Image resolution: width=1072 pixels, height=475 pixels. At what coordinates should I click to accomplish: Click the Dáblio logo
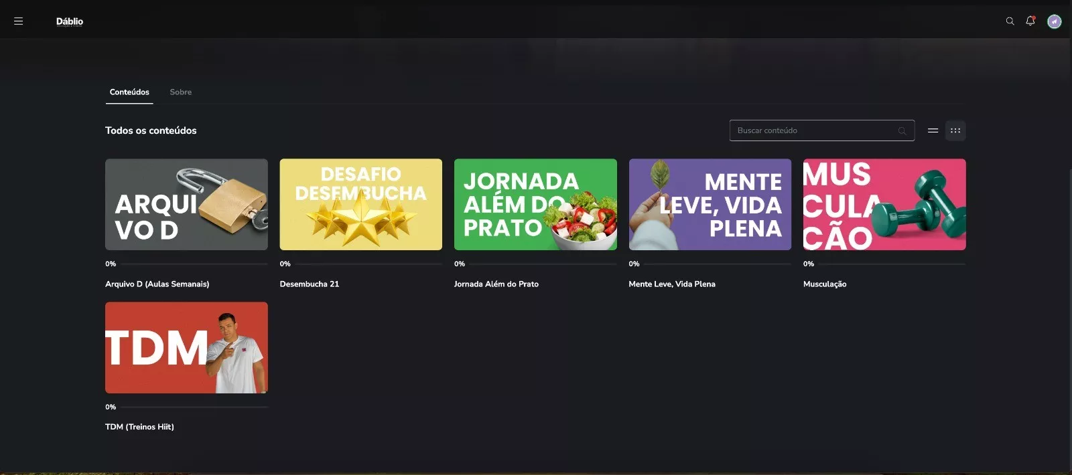[x=70, y=21]
